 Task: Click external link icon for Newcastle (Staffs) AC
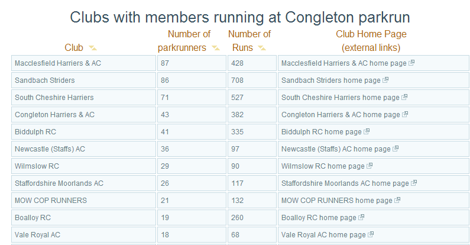396,149
